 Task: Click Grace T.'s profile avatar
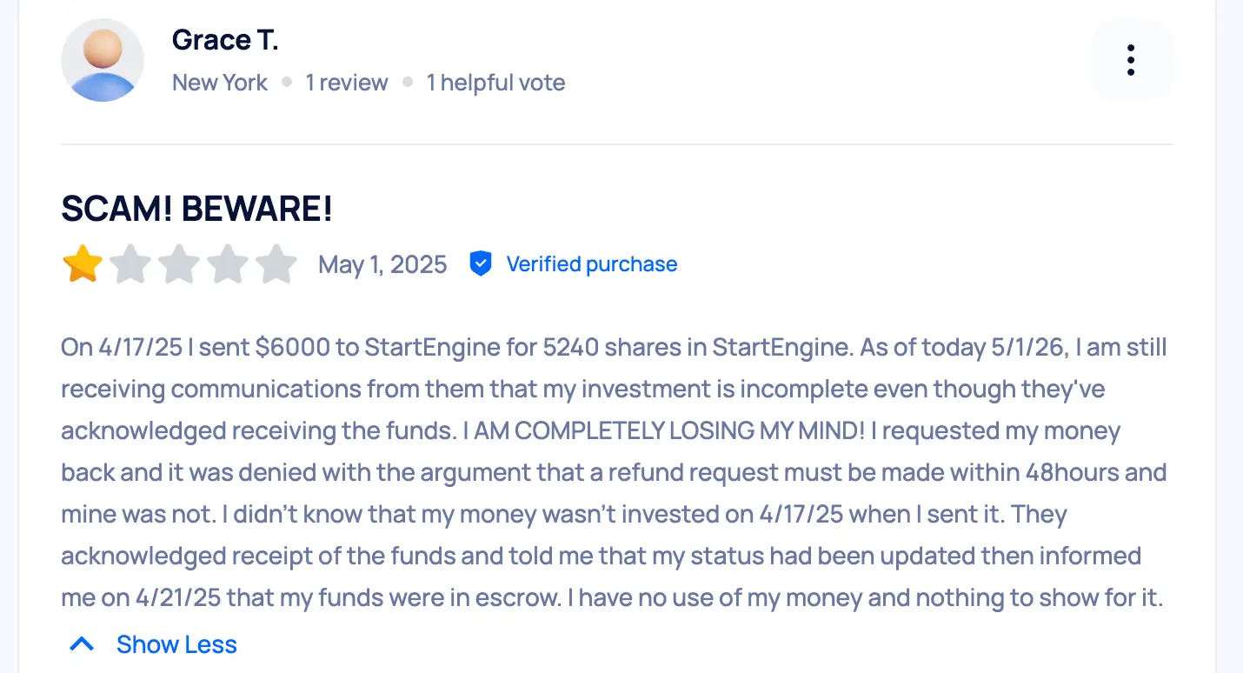pos(103,60)
